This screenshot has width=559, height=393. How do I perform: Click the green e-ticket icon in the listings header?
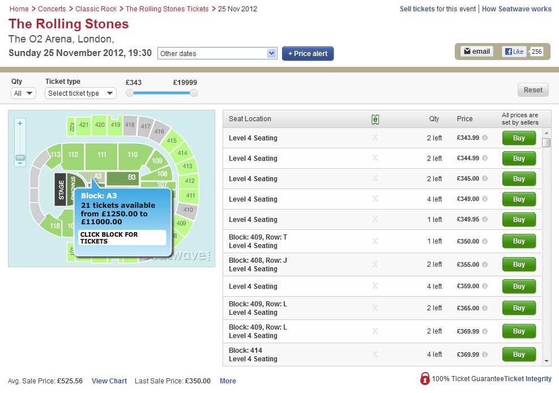(375, 118)
